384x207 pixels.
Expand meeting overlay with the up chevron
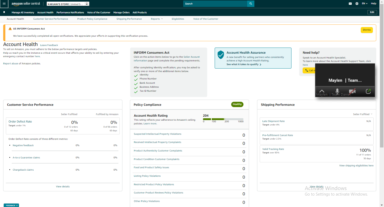tap(322, 91)
